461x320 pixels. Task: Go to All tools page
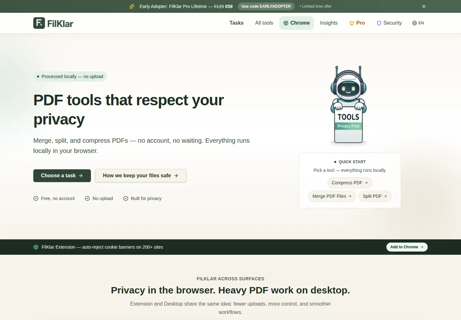(x=264, y=23)
